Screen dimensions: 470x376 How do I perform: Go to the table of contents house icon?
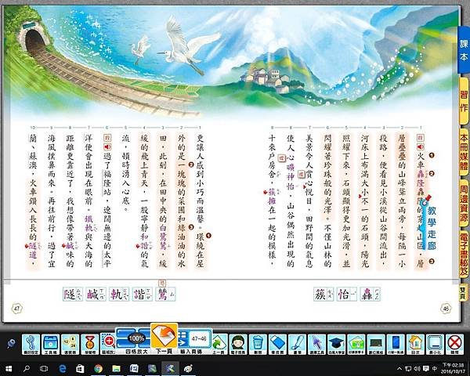coord(415,344)
